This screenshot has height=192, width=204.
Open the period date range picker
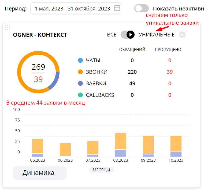76,9
